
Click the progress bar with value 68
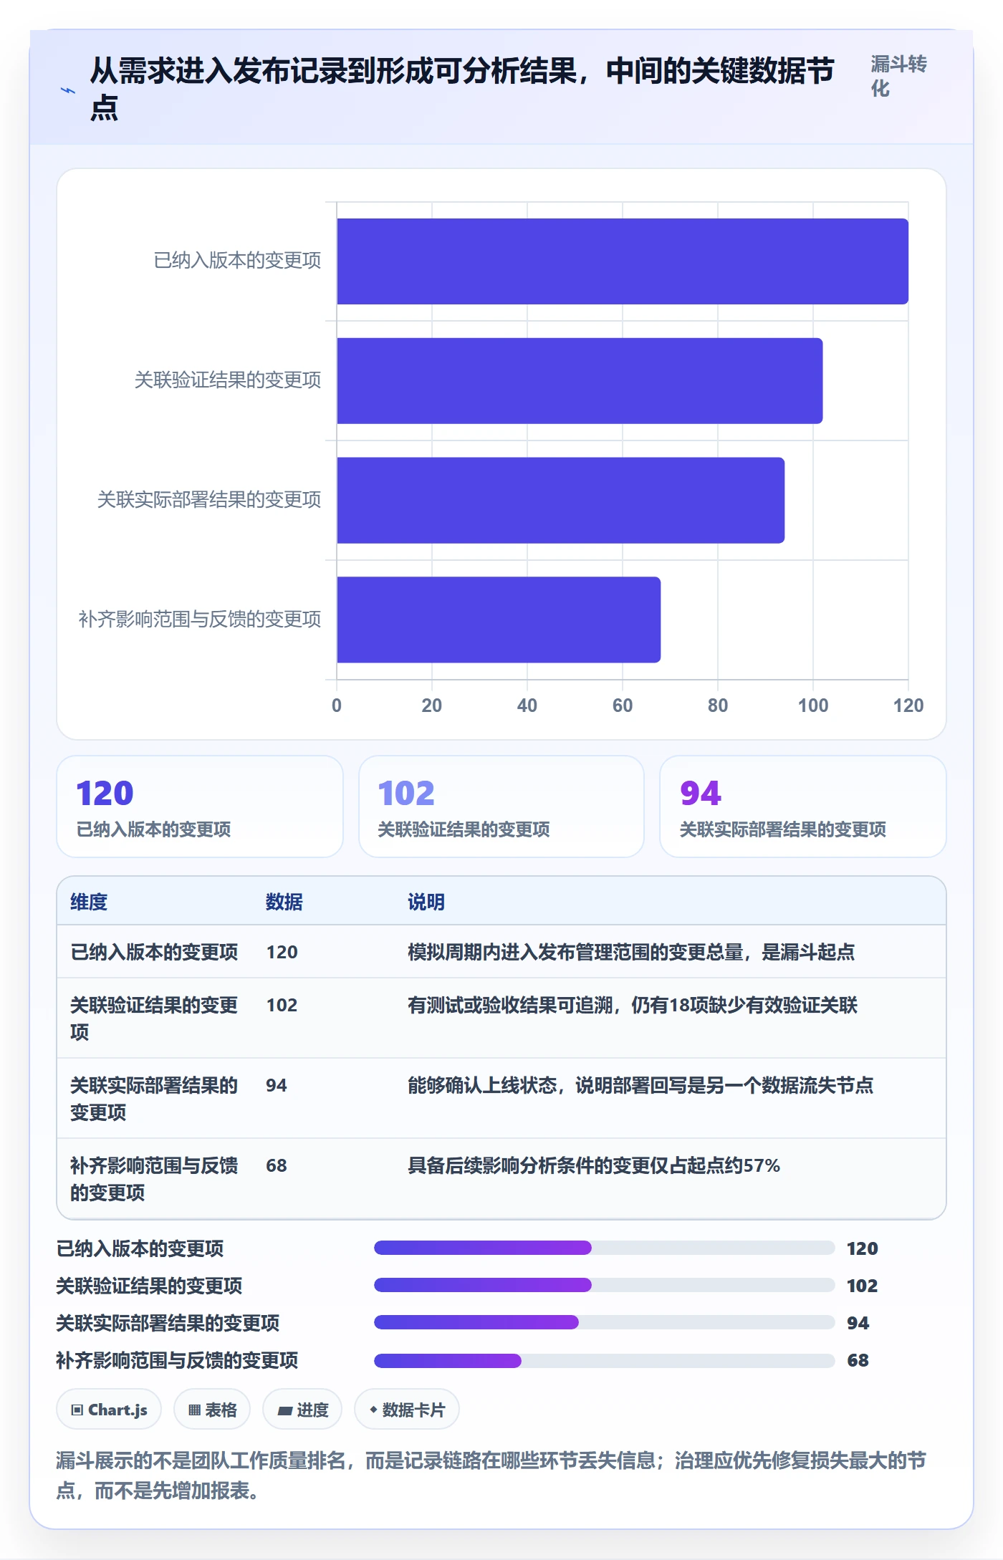605,1359
